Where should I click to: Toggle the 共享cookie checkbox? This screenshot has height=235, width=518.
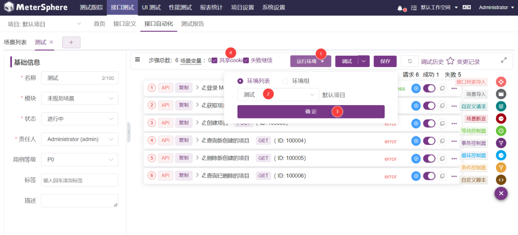[x=215, y=61]
